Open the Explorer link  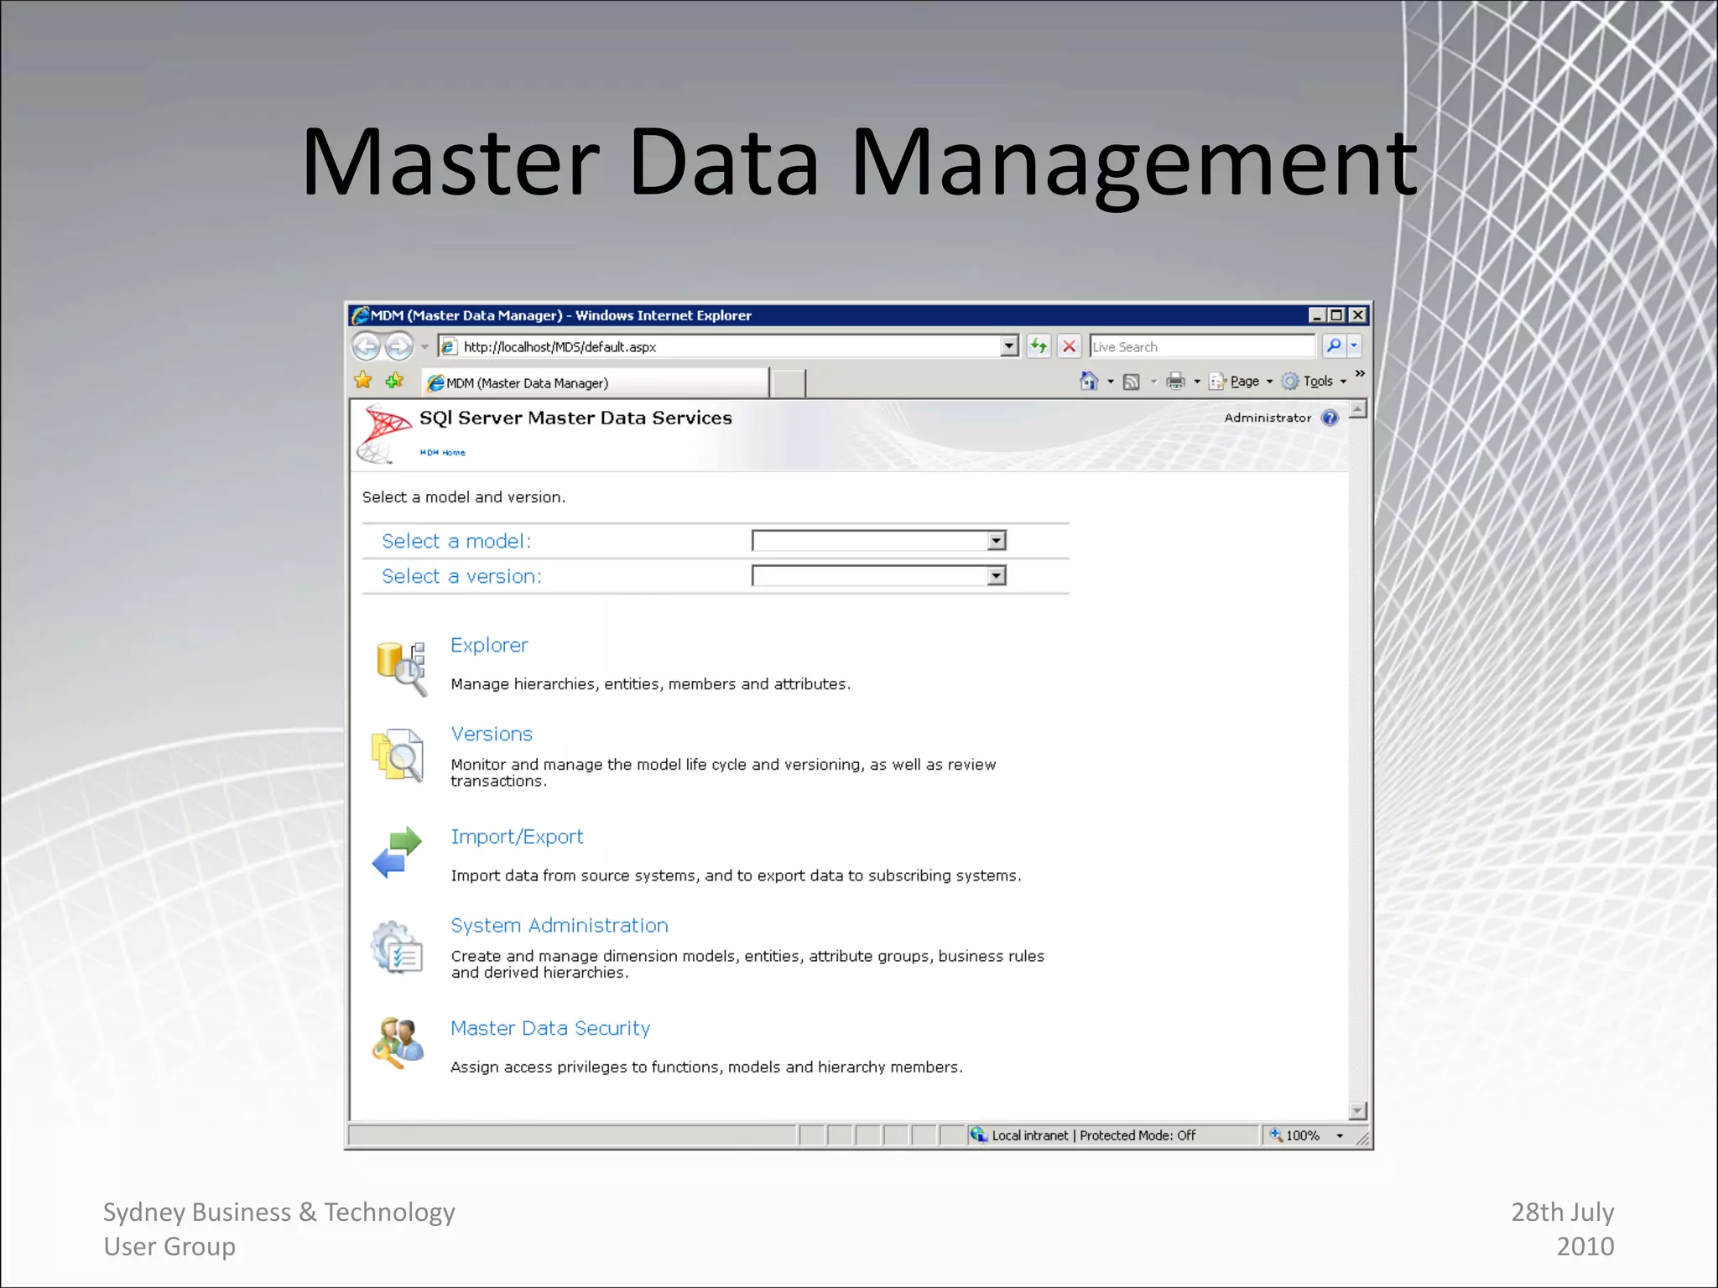[489, 645]
